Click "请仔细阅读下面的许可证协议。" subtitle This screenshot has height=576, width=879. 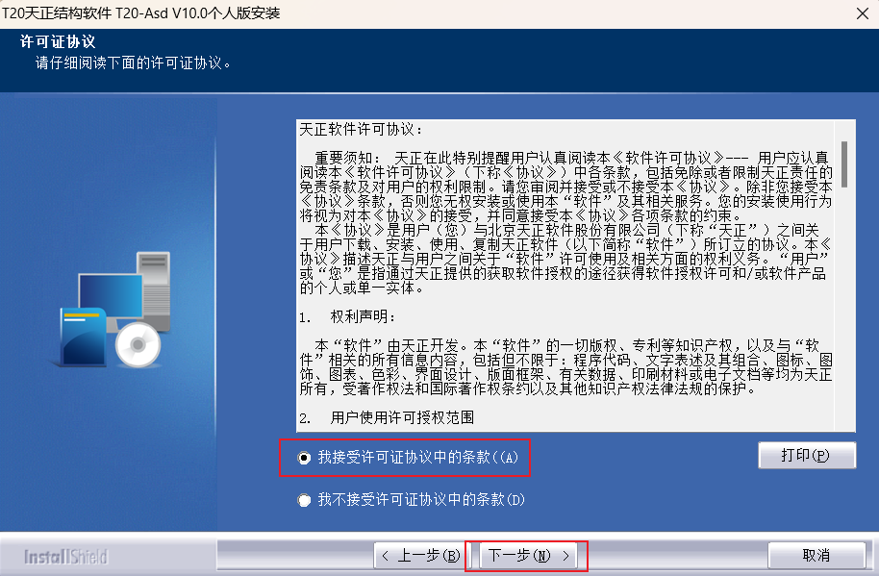tap(134, 63)
